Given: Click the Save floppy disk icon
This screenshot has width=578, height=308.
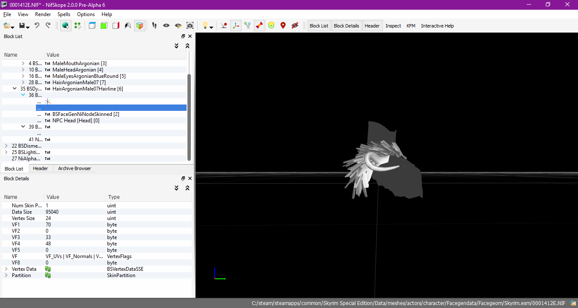Looking at the screenshot, I should 22,26.
